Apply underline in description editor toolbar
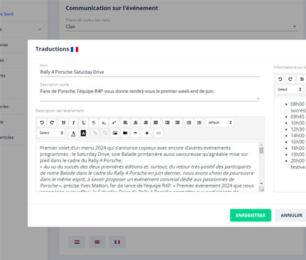Screen dimensions: 306x260 84,122
